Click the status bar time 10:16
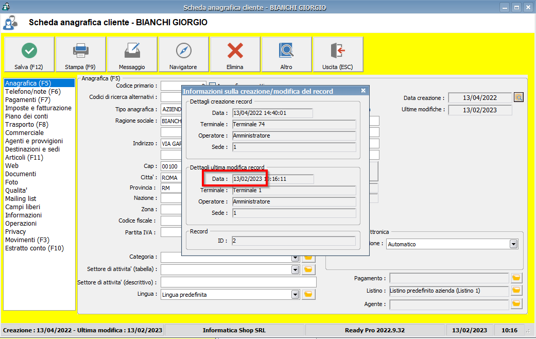 click(x=509, y=330)
